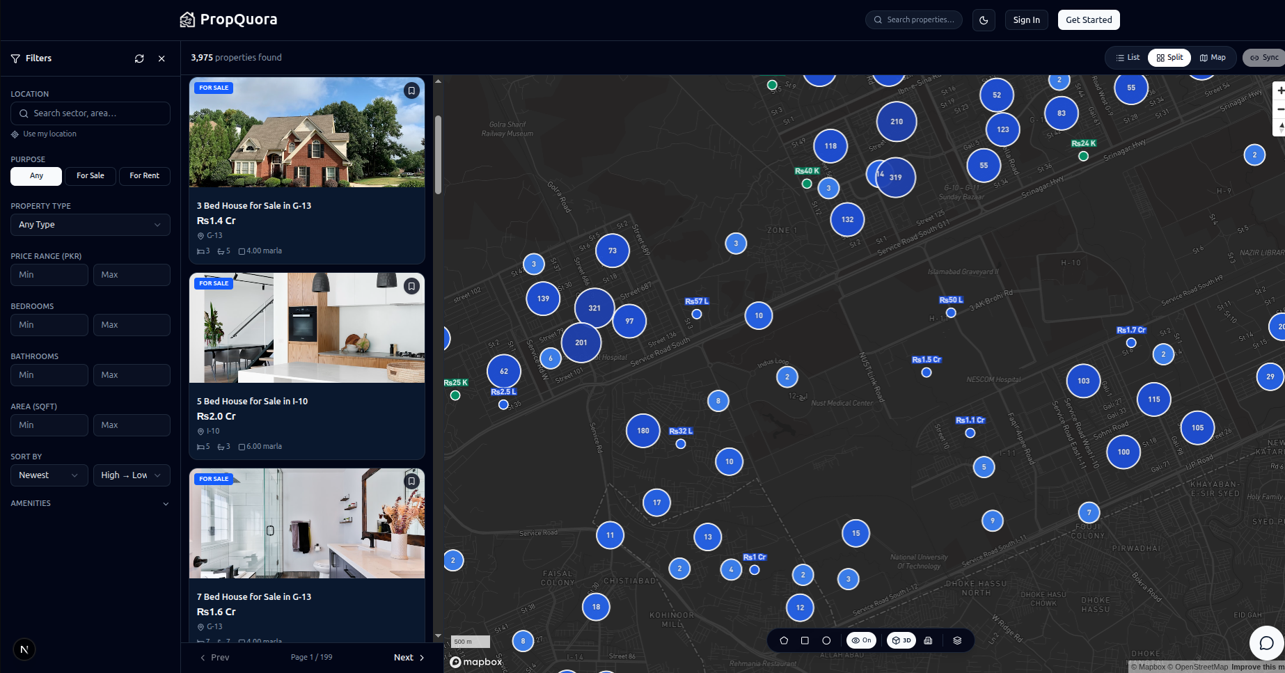
Task: Click the Search properties field
Action: pos(914,20)
